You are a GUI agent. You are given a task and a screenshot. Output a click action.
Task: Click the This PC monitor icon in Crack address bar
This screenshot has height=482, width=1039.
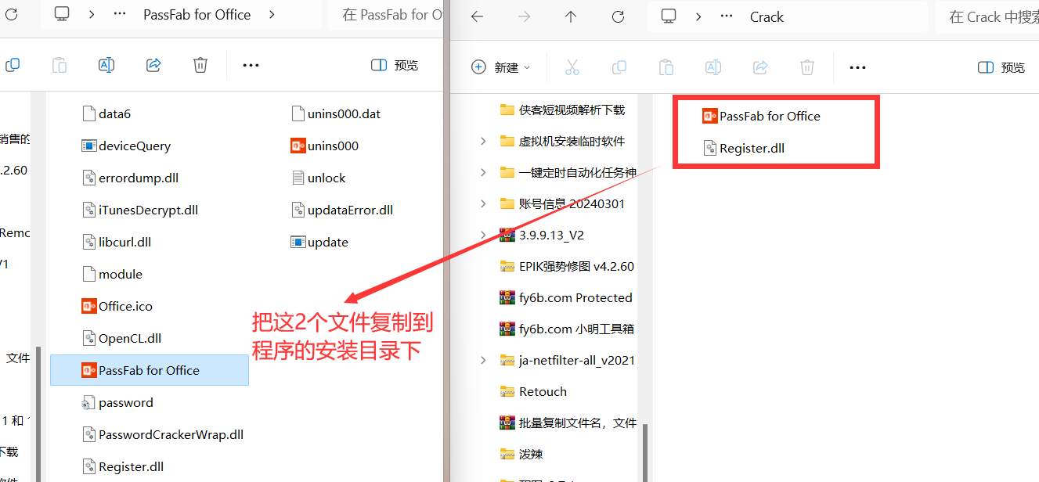tap(669, 16)
